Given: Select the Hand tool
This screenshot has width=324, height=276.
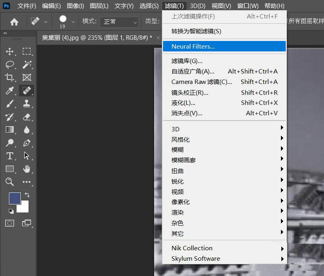Looking at the screenshot, I should pyautogui.click(x=26, y=169).
